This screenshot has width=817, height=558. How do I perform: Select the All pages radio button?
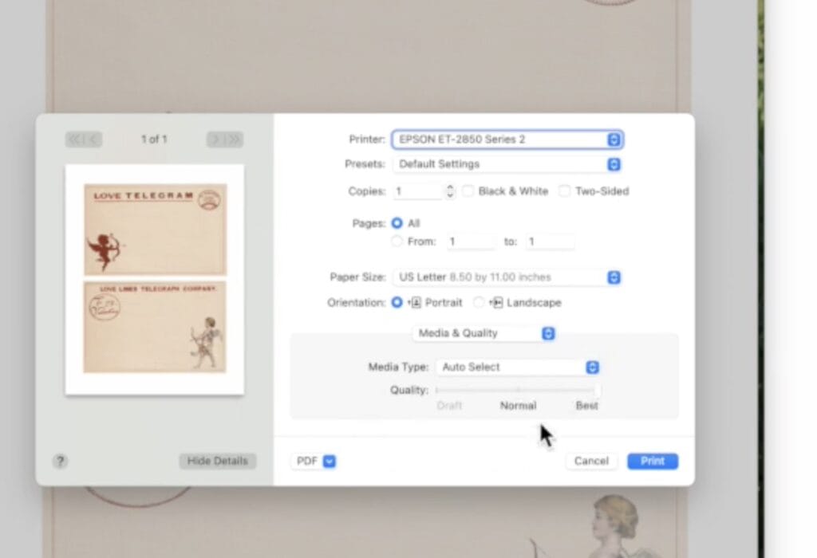click(397, 223)
